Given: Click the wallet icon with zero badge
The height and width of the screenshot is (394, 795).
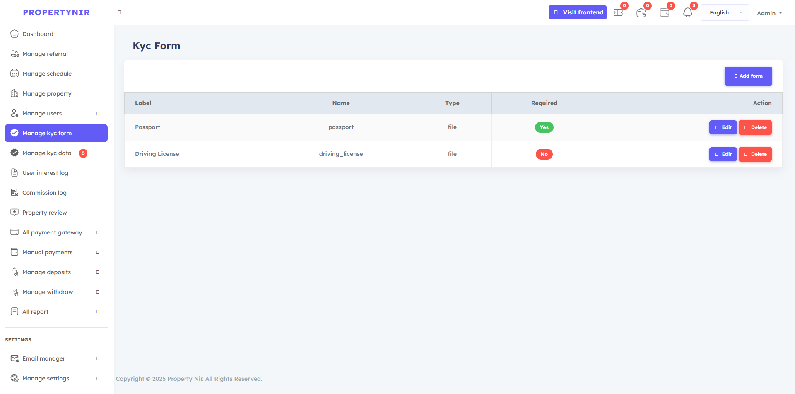Looking at the screenshot, I should [x=641, y=13].
